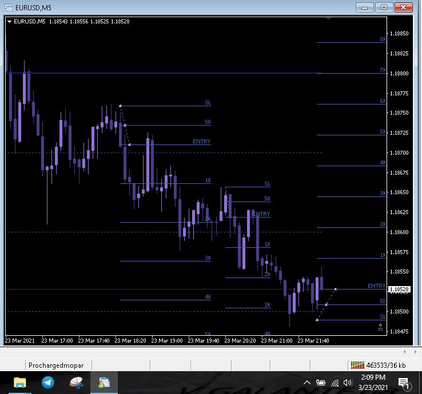Image resolution: width=422 pixels, height=394 pixels.
Task: Click the connection bars status icon
Action: (x=357, y=365)
